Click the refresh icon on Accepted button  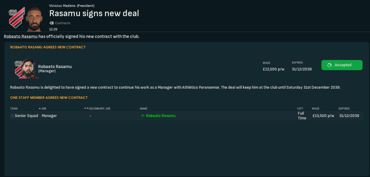click(x=329, y=65)
